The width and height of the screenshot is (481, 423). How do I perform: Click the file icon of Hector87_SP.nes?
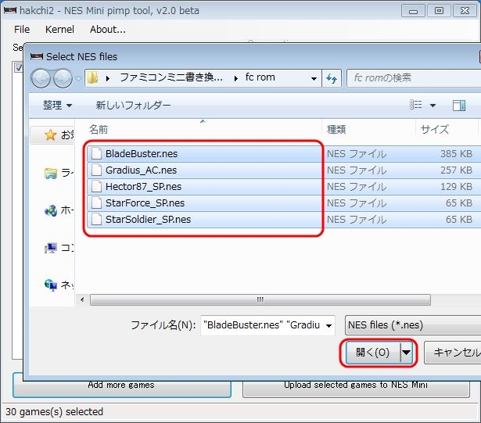[x=97, y=186]
